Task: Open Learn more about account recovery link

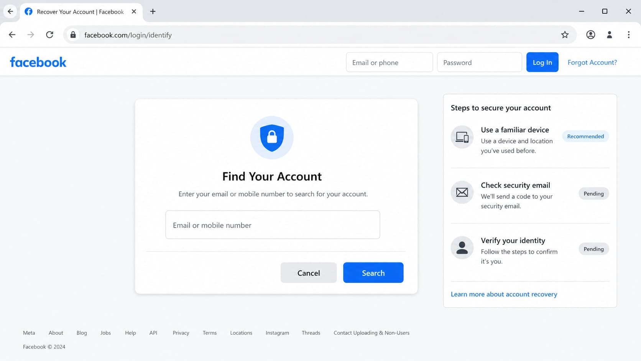Action: click(504, 294)
